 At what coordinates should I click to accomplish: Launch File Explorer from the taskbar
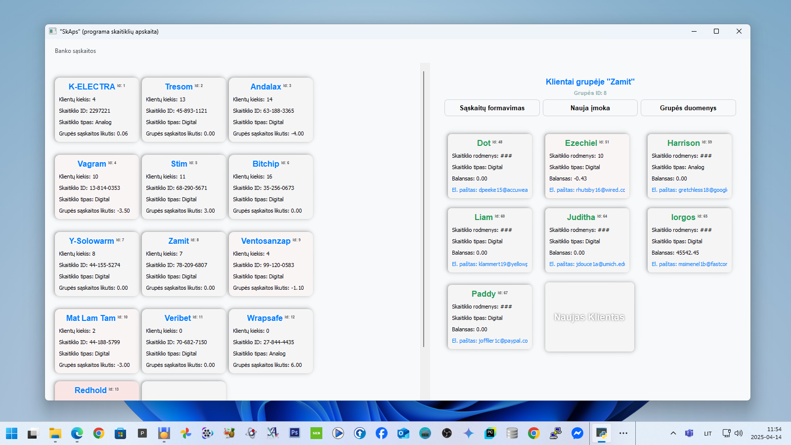(x=55, y=434)
